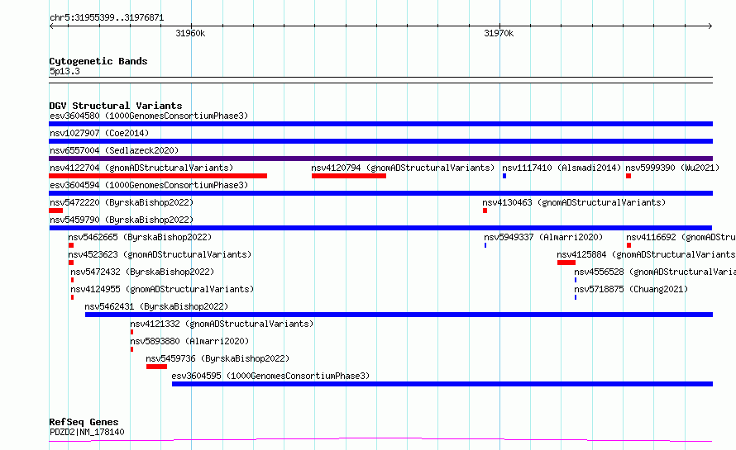Click the blue nsv4556528 marker
This screenshot has height=450, width=736.
tap(576, 280)
